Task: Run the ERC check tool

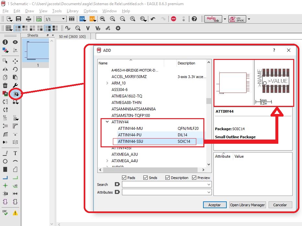Action: [x=5, y=212]
